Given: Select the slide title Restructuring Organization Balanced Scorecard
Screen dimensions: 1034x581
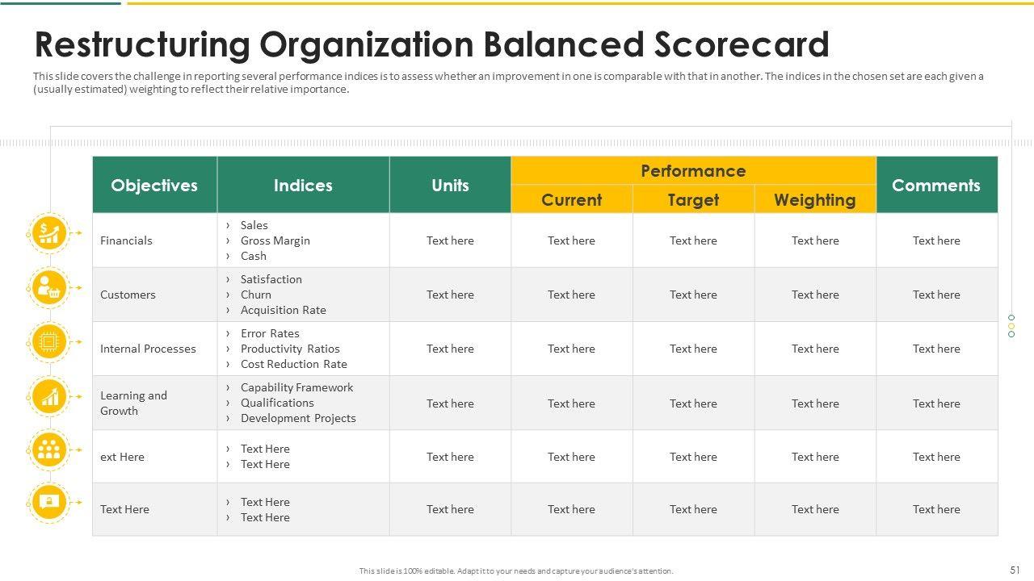Looking at the screenshot, I should [x=431, y=45].
